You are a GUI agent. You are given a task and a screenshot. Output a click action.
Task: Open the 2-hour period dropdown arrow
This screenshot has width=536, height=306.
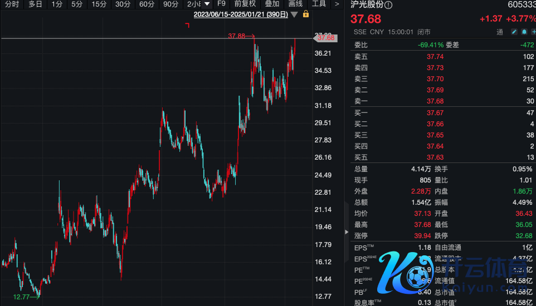[x=208, y=4]
